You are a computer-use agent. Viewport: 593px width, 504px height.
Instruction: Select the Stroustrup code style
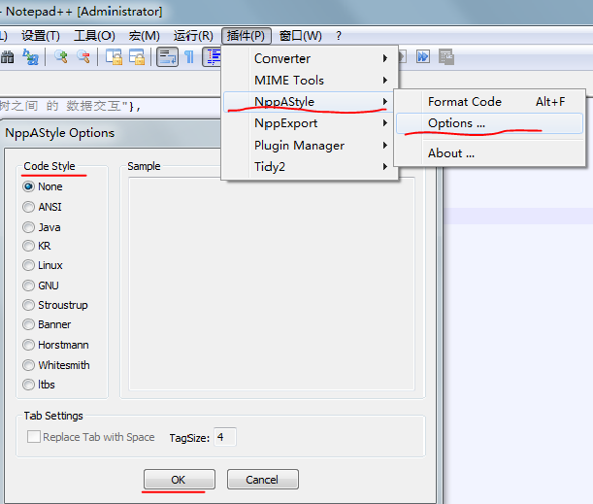pyautogui.click(x=55, y=305)
